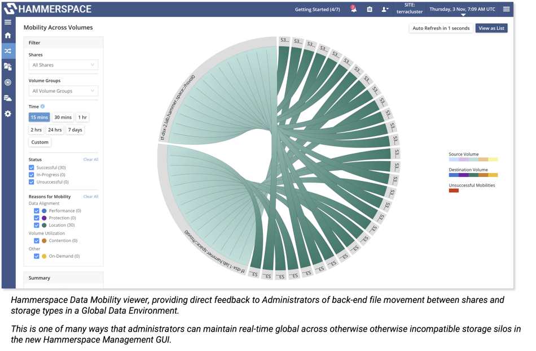Viewport: 536px width, 351px height.
Task: Open the notifications bell with red badge
Action: point(353,9)
